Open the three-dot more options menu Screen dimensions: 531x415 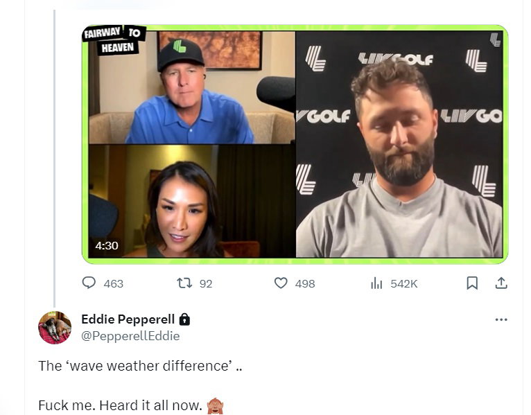coord(501,319)
